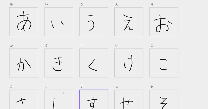Click the き handwriting canvas
Screen dimensions: 208x109
pos(59,63)
